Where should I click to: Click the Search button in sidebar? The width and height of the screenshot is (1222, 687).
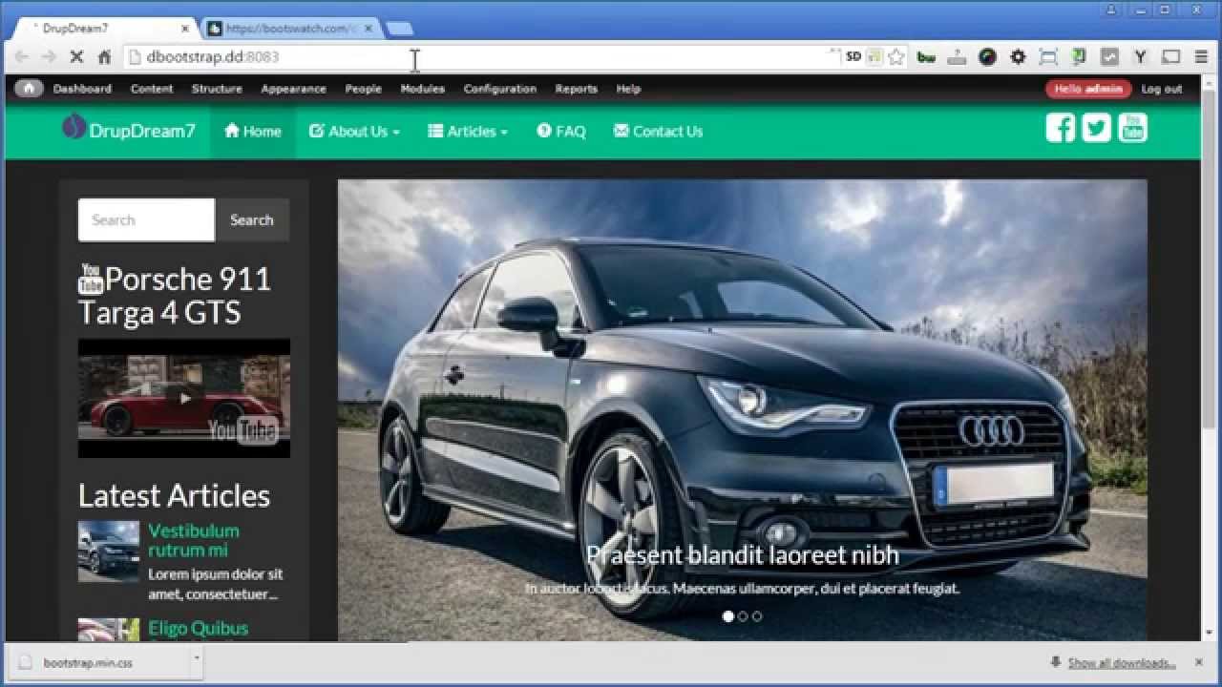[x=252, y=219]
